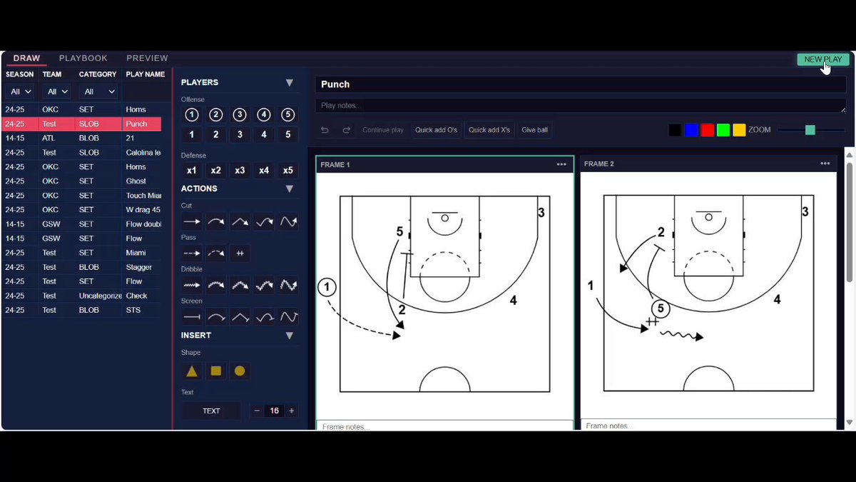Pick the blue color swatch

tap(691, 130)
